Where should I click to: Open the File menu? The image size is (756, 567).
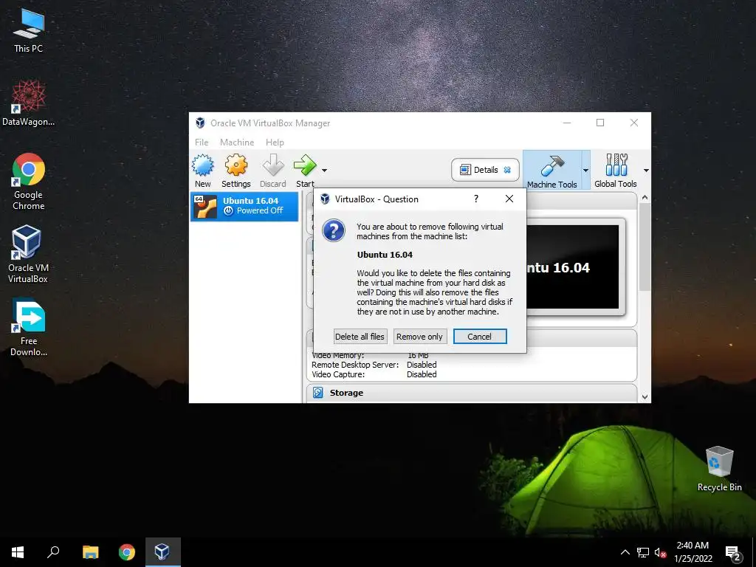[x=202, y=142]
